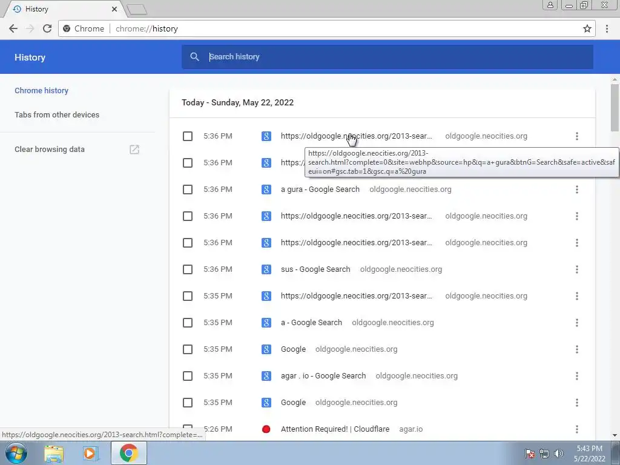This screenshot has height=465, width=620.
Task: Click the network tray icon
Action: (544, 453)
